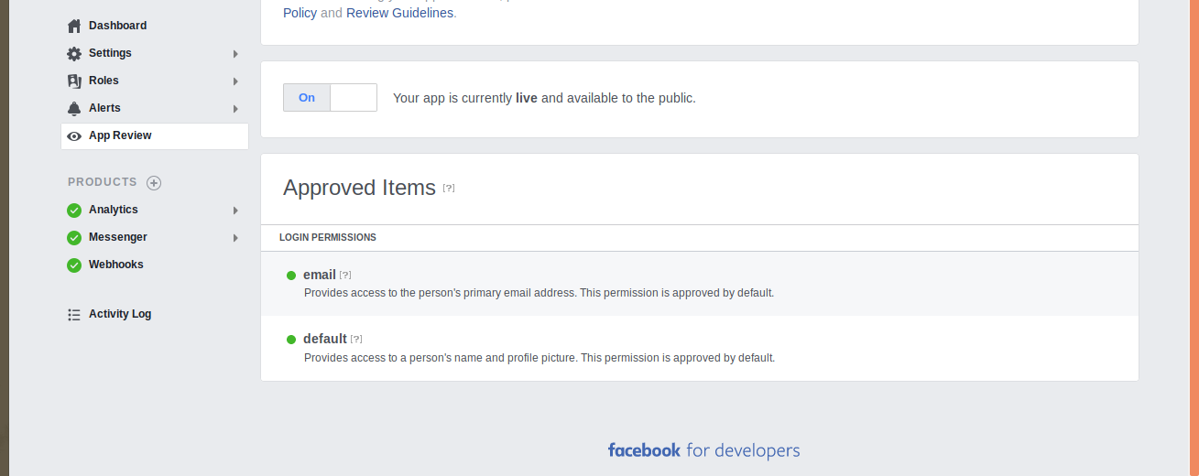This screenshot has width=1199, height=476.
Task: Open the Settings sidebar item
Action: point(155,53)
